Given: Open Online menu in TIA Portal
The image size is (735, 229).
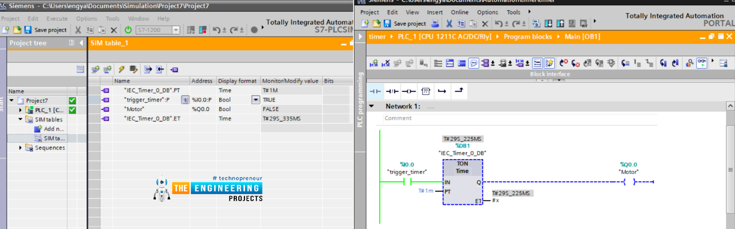Looking at the screenshot, I should coord(460,12).
